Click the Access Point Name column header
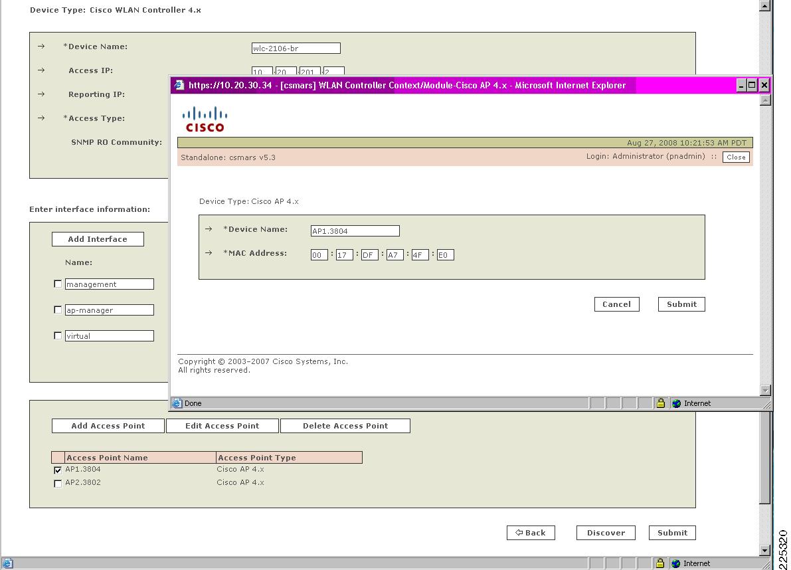Screen dimensions: 791x570 click(x=140, y=458)
